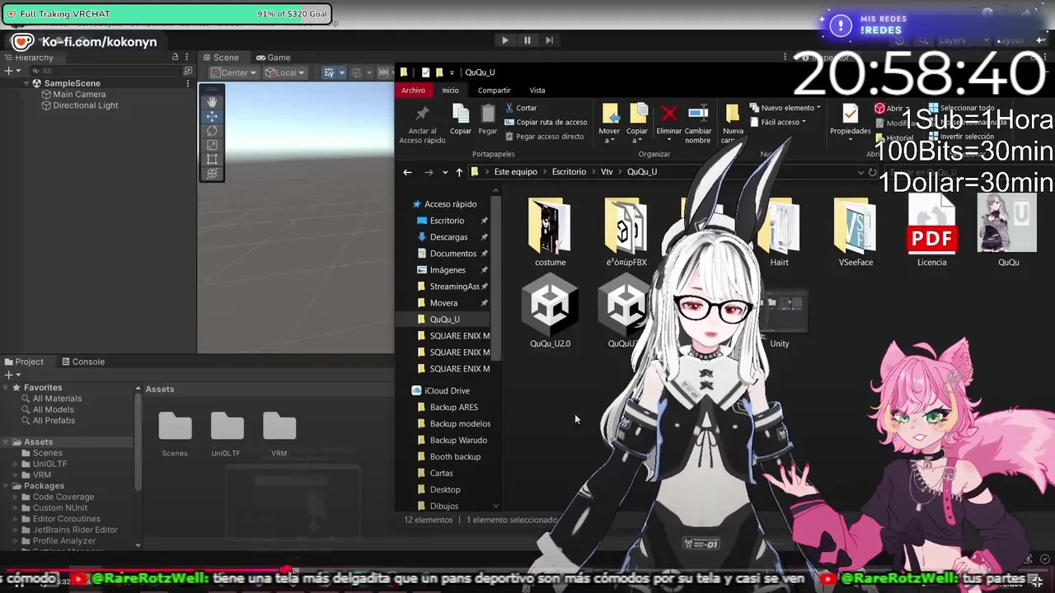This screenshot has height=593, width=1055.
Task: Click the Explorer back arrow
Action: (x=407, y=172)
